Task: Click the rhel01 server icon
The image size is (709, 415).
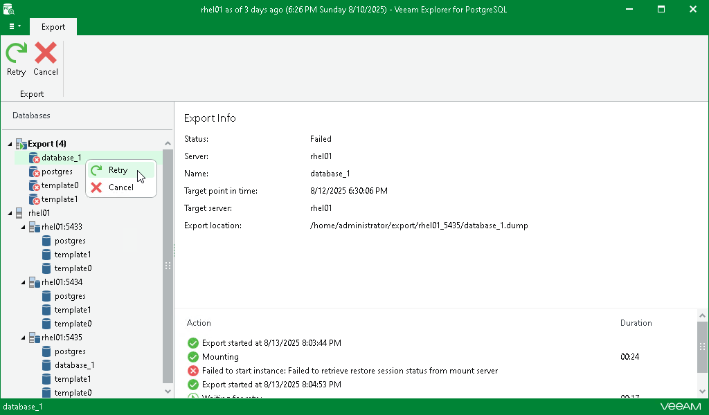Action: point(19,213)
